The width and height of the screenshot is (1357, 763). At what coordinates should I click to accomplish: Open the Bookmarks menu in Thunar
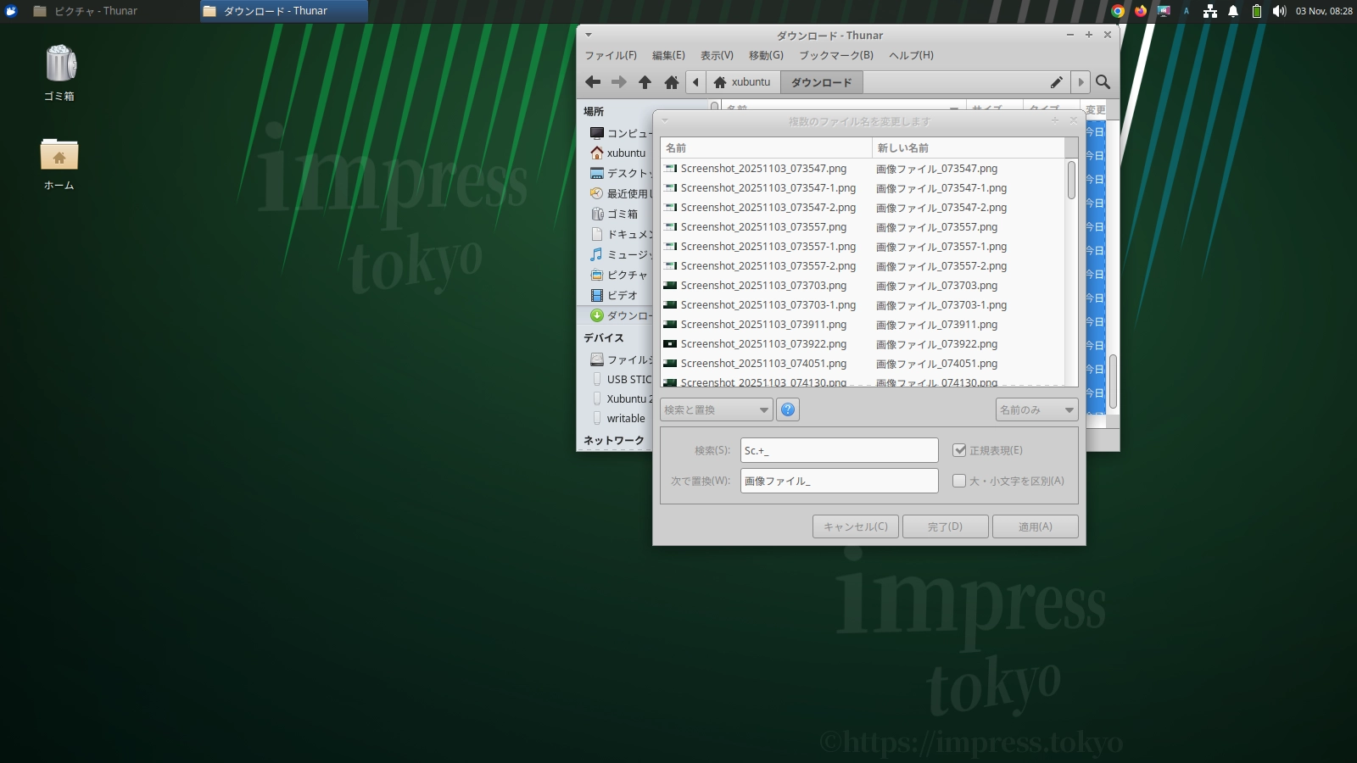[x=836, y=55]
